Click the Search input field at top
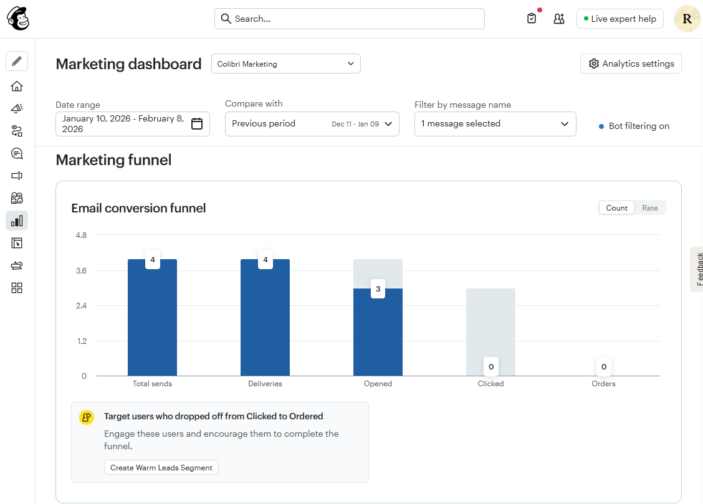Image resolution: width=703 pixels, height=504 pixels. [349, 18]
